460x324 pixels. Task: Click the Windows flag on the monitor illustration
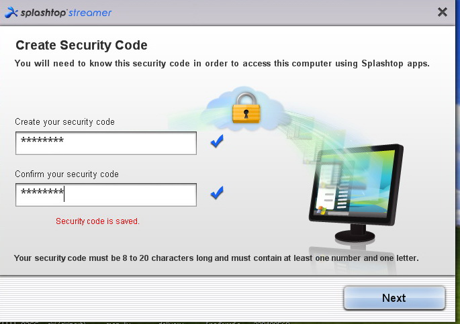(x=321, y=210)
